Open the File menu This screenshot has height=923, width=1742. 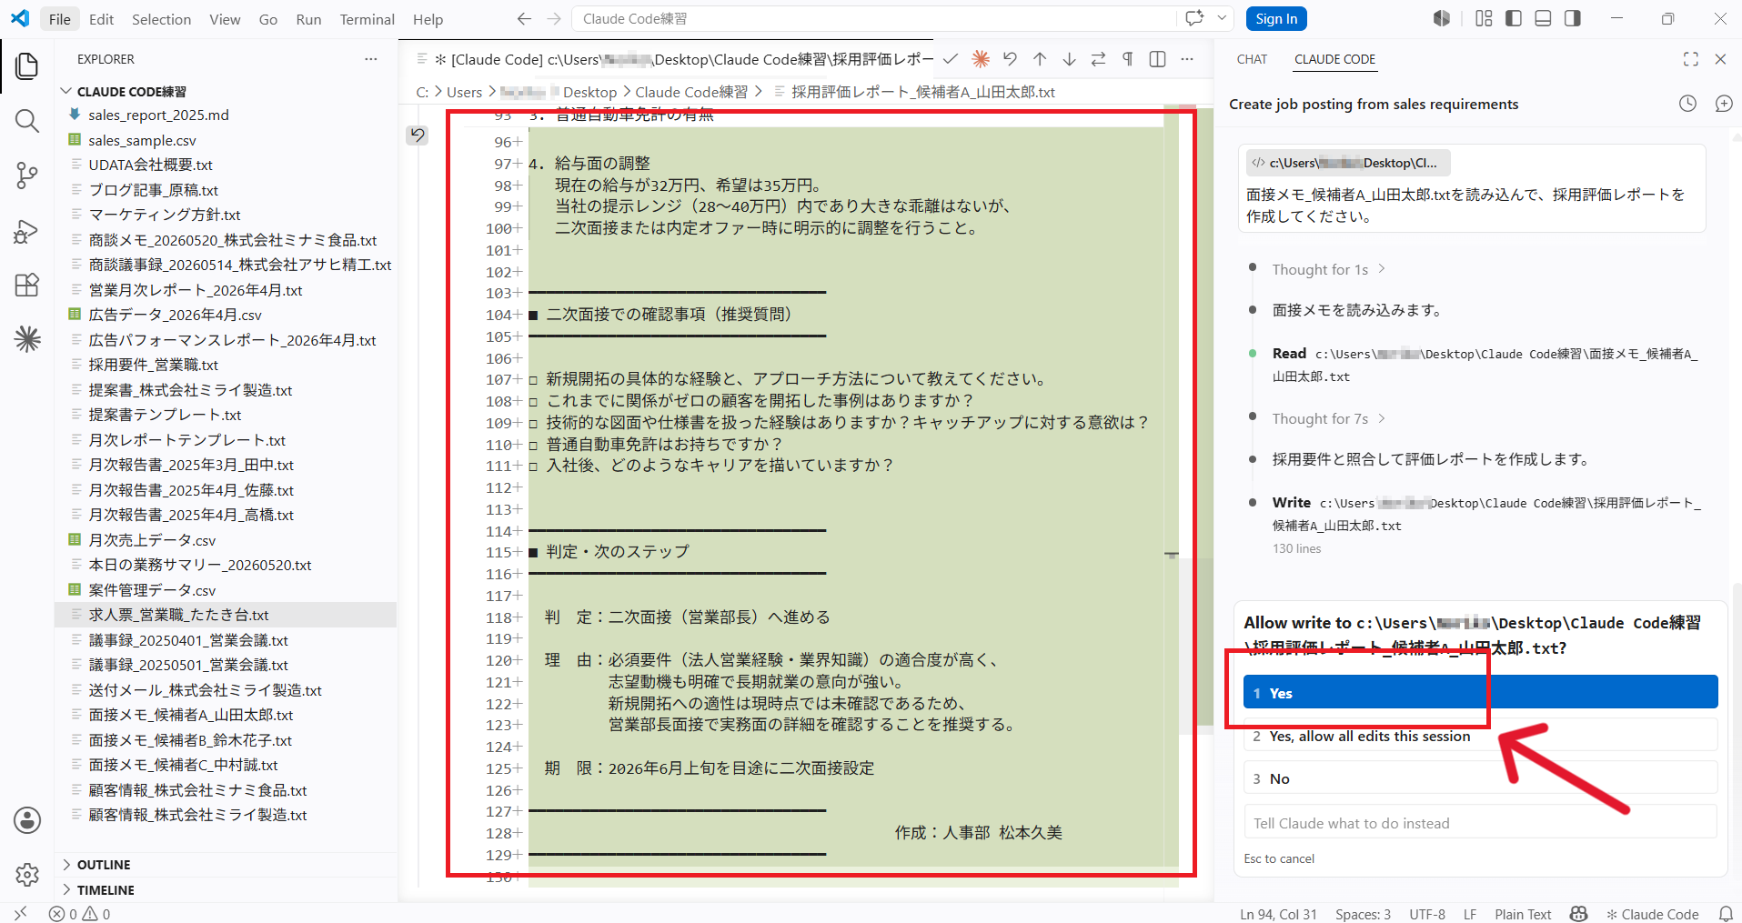click(x=60, y=19)
